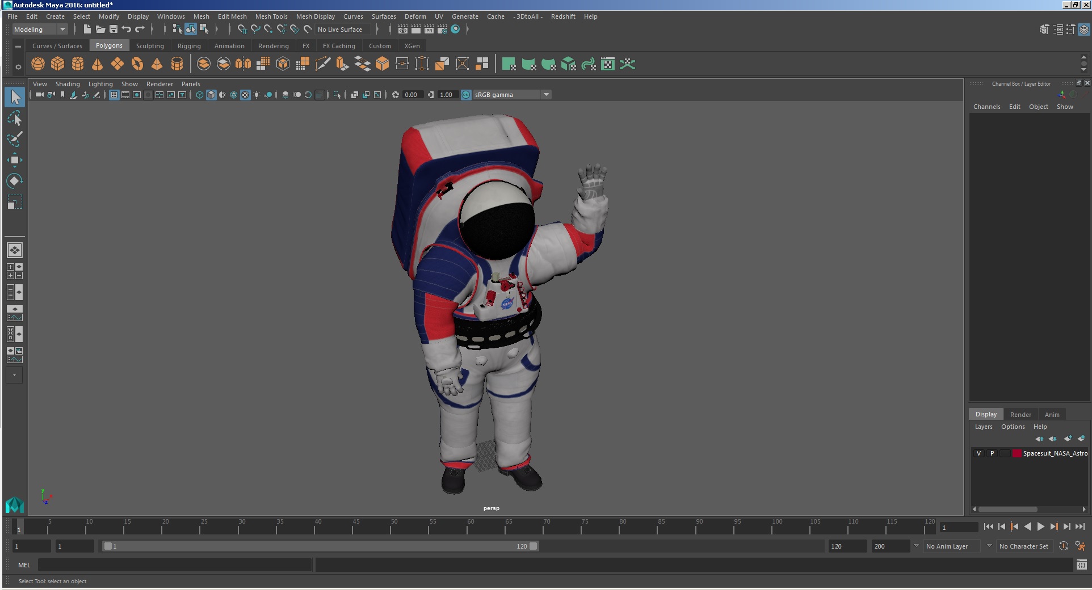Open the Redshift menu
The height and width of the screenshot is (590, 1092).
[563, 16]
